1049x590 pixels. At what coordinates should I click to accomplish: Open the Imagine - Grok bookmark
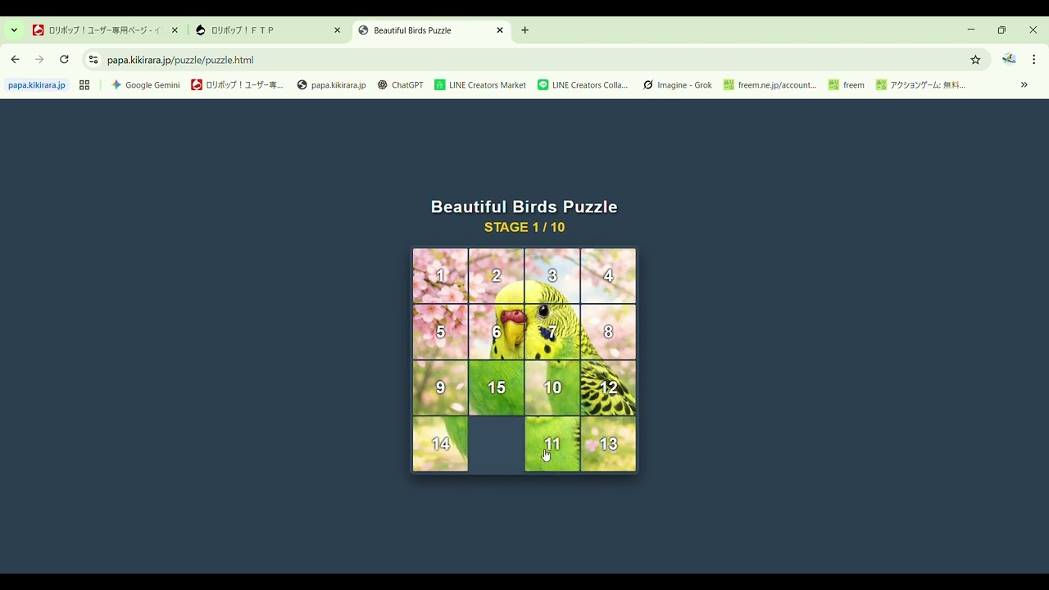677,85
